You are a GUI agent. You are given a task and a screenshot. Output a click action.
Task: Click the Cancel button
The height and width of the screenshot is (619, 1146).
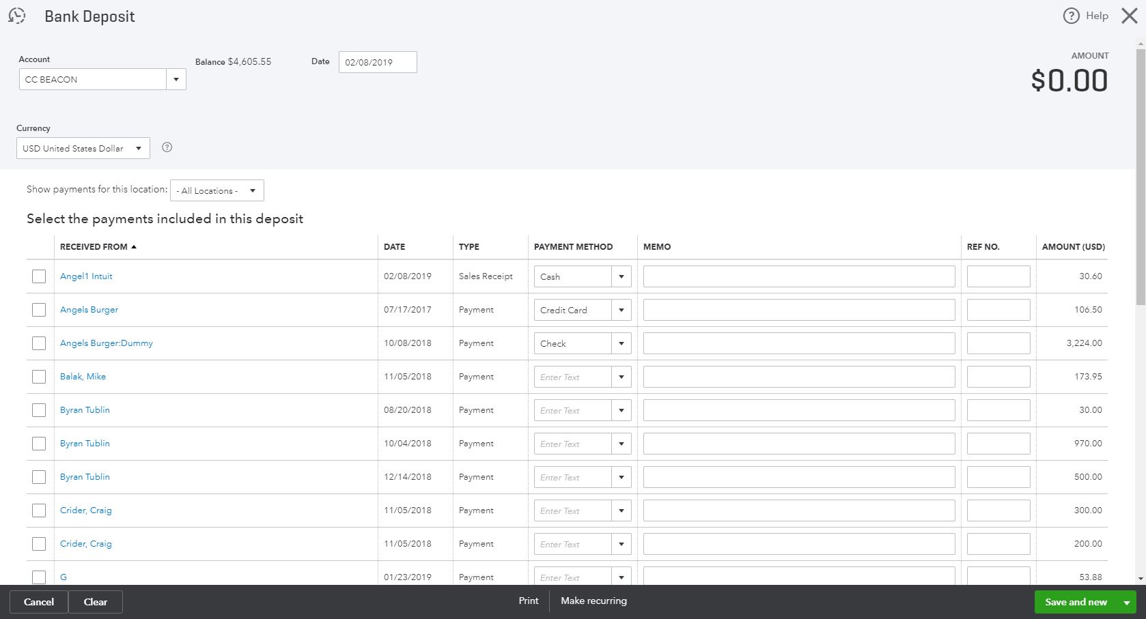pos(38,602)
